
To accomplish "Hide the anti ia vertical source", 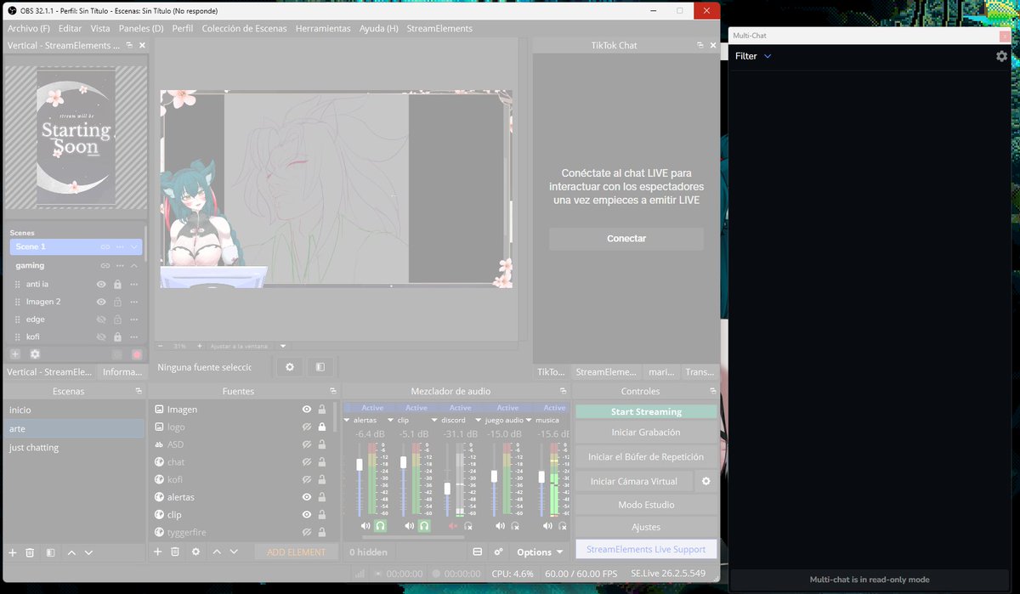I will (x=101, y=284).
